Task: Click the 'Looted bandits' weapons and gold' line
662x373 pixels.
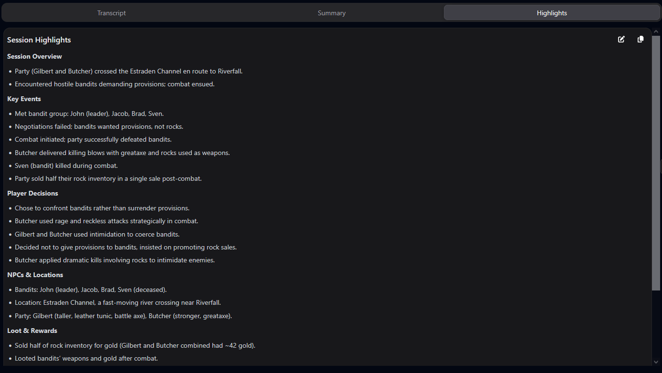Action: coord(86,358)
